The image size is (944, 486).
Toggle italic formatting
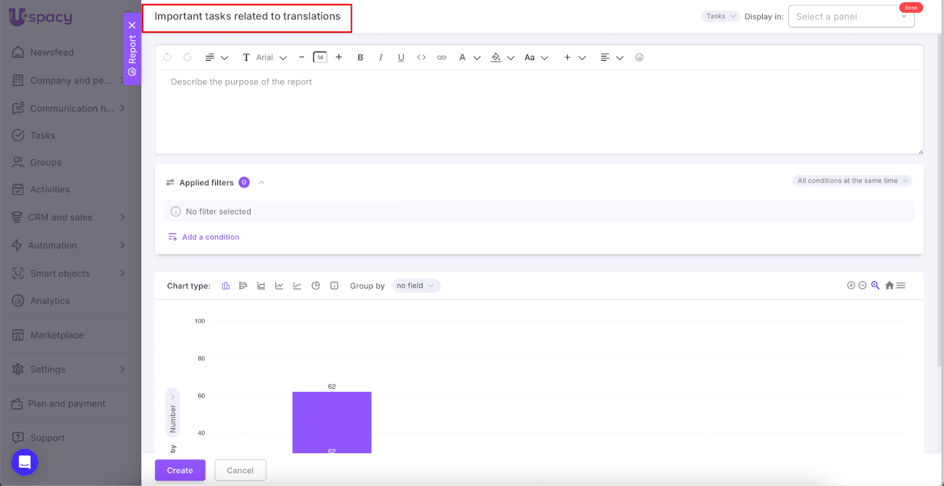pyautogui.click(x=381, y=58)
